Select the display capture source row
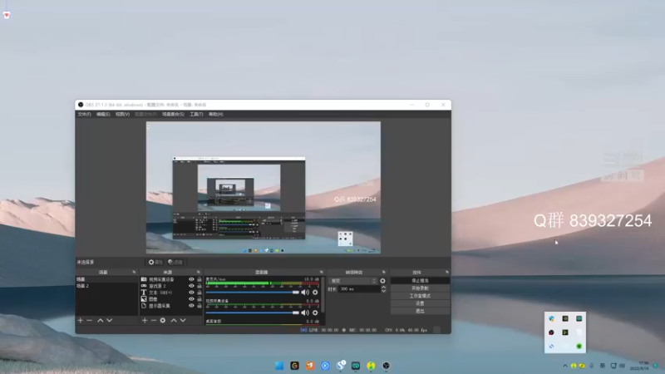Screen dimensions: 665x374 [171, 306]
